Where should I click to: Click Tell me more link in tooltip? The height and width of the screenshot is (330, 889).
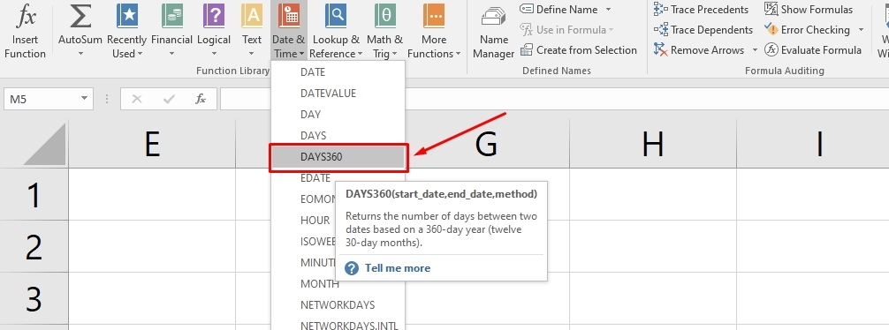[398, 268]
